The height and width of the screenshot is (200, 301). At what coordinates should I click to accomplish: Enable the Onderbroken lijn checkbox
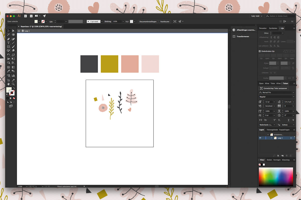coord(260,51)
